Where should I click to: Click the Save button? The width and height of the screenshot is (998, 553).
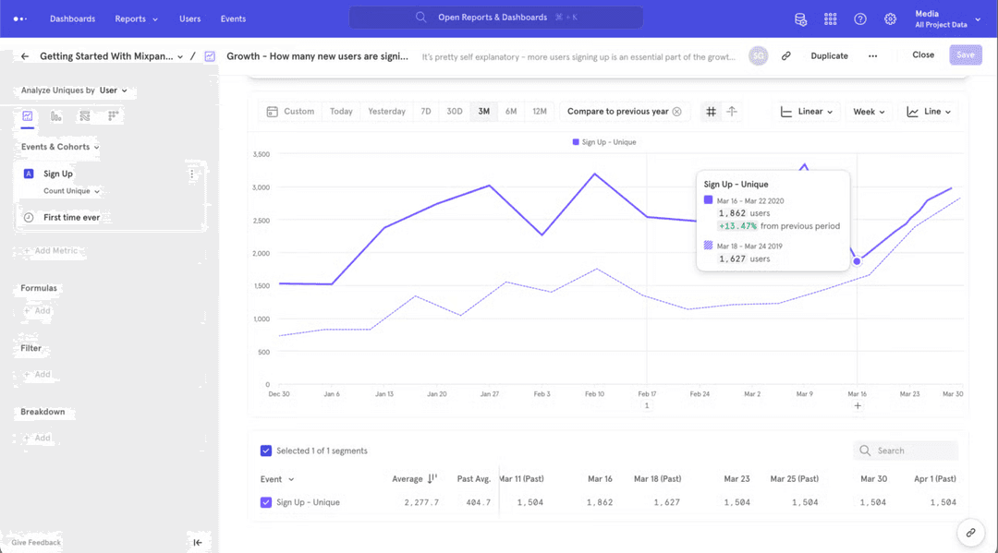point(965,55)
